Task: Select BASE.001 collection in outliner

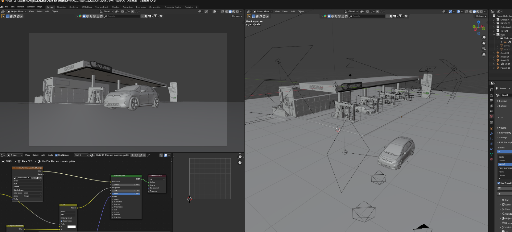Action: 505,23
